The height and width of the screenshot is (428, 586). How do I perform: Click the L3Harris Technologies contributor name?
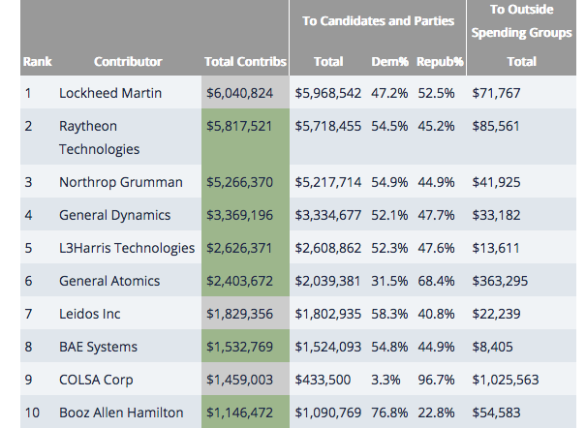[126, 248]
